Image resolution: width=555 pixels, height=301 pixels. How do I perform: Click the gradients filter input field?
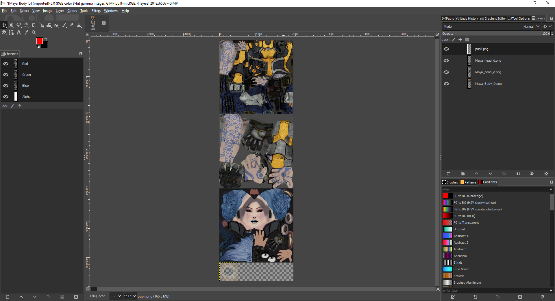tap(495, 189)
